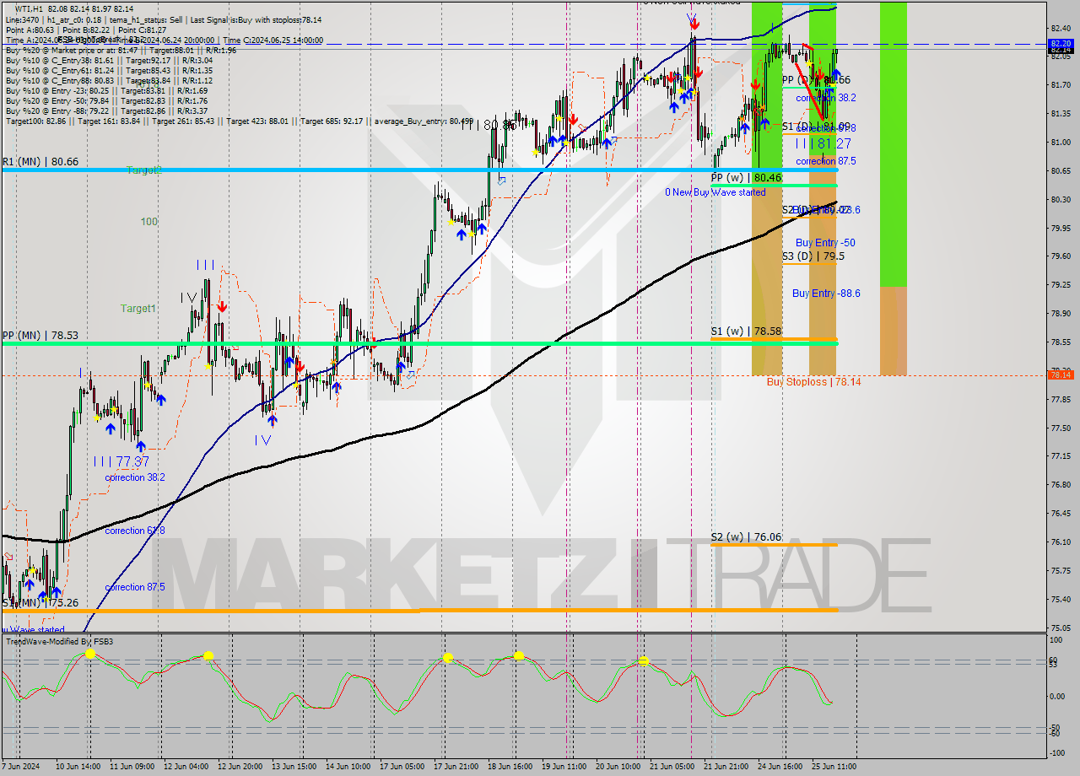Click the 'PP (w) | 80.46' weekly pivot label
This screenshot has width=1080, height=776.
[746, 178]
